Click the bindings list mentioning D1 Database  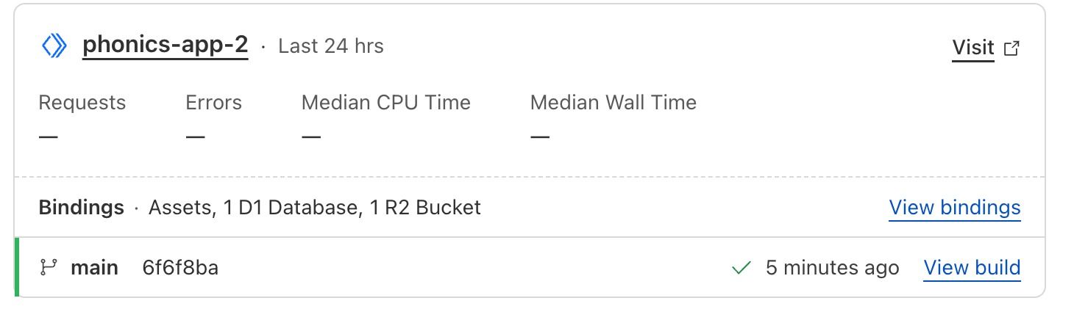(x=315, y=208)
